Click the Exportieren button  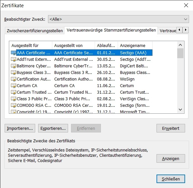[x=53, y=128]
